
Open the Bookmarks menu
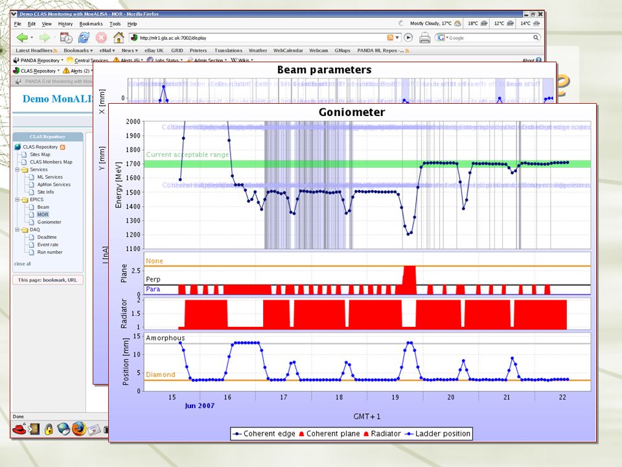(x=91, y=24)
